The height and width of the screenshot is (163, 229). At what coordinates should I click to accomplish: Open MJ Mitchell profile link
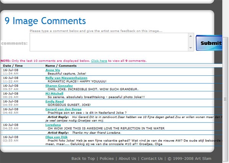click(54, 94)
